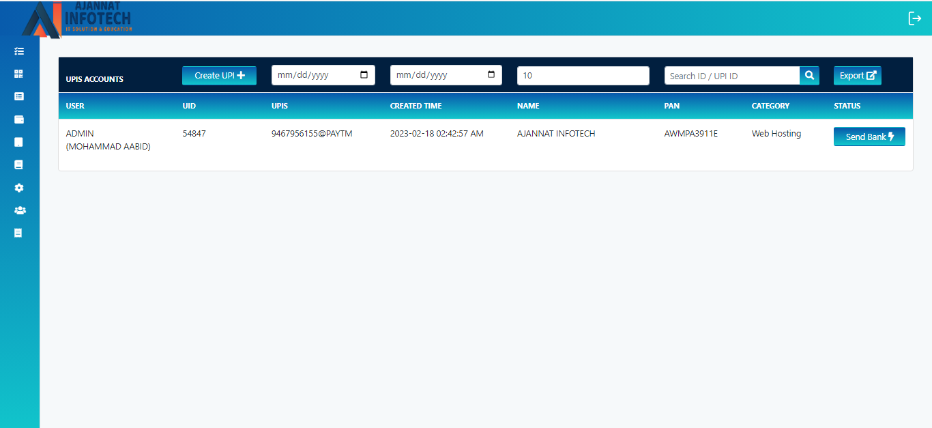The height and width of the screenshot is (428, 932).
Task: Click the tablet device icon in sidebar
Action: point(19,142)
